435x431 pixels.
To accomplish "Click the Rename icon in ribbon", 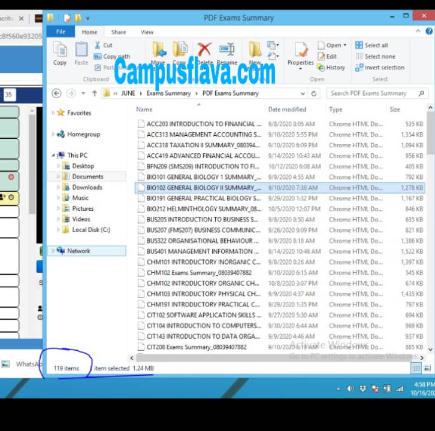I will pyautogui.click(x=227, y=49).
